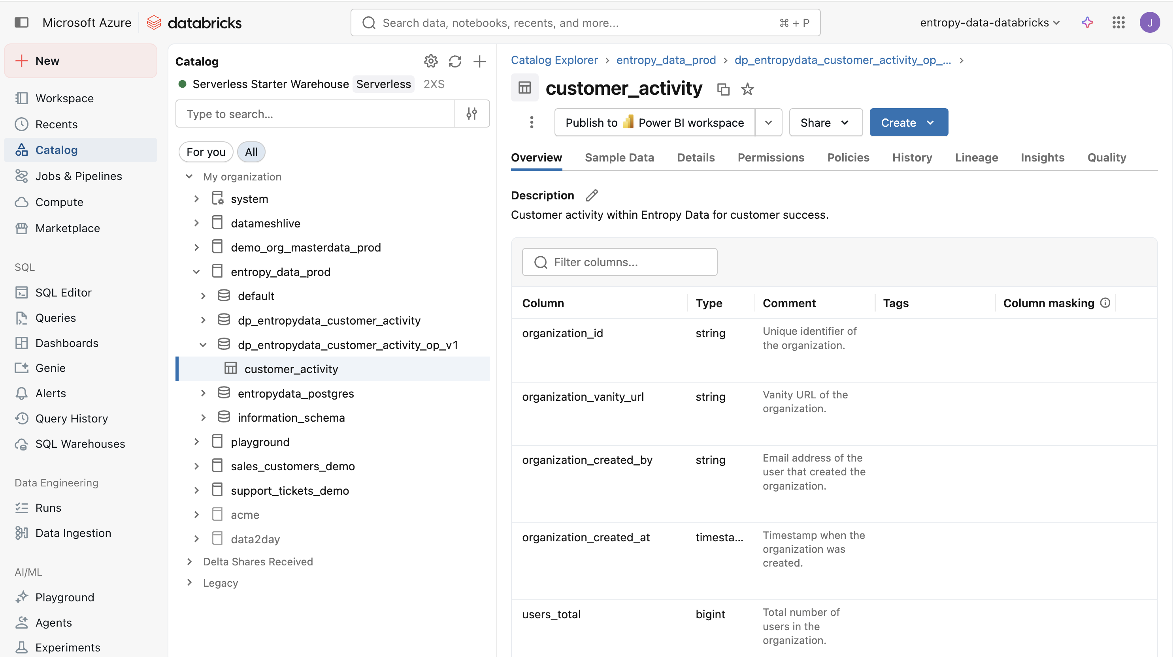Open the Permissions tab
This screenshot has width=1173, height=657.
coord(771,158)
